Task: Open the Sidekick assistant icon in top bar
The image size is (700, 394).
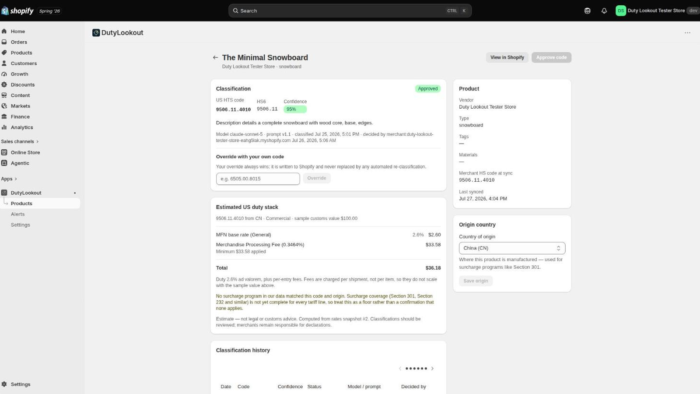Action: (587, 11)
